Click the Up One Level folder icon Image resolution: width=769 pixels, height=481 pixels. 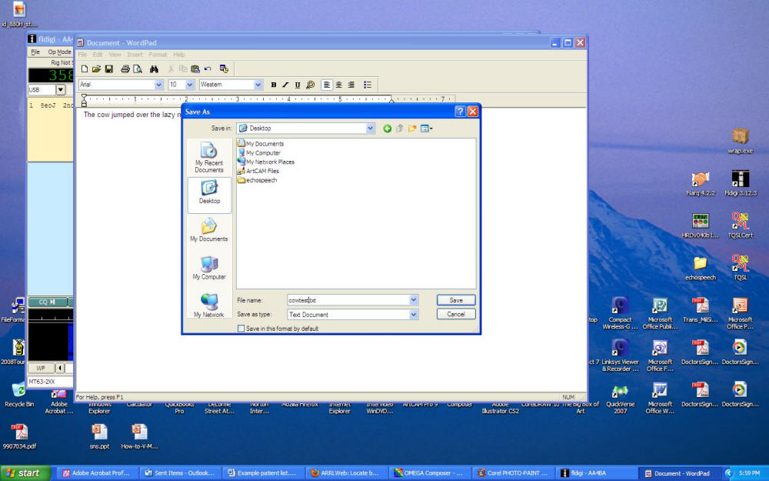point(400,129)
